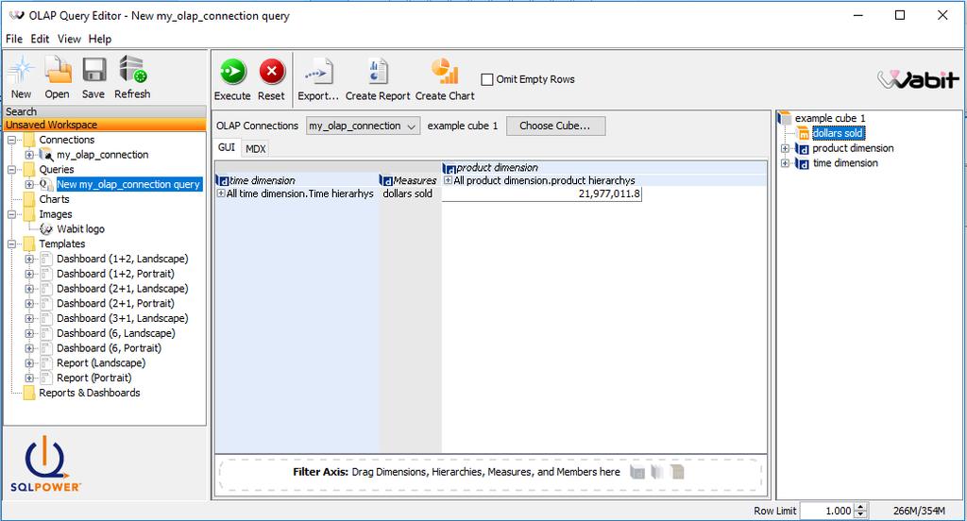Open a workspace with the Open icon

tap(58, 70)
